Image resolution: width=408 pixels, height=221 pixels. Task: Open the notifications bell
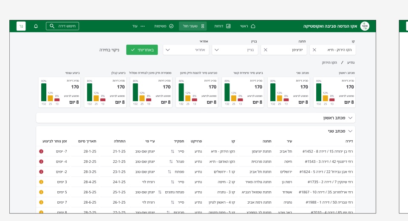36,26
